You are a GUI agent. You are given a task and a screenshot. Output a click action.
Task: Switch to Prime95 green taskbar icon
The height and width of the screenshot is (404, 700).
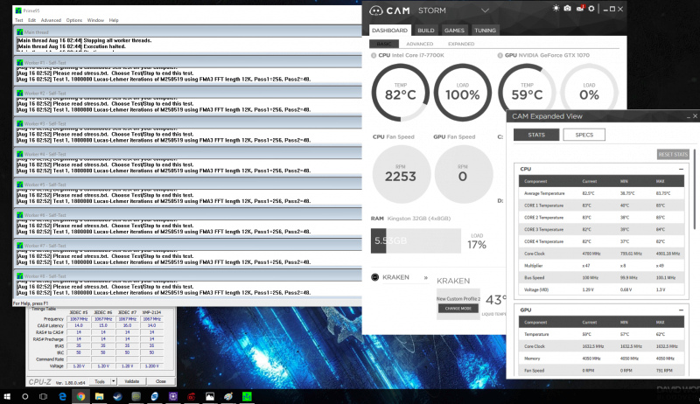tap(247, 396)
